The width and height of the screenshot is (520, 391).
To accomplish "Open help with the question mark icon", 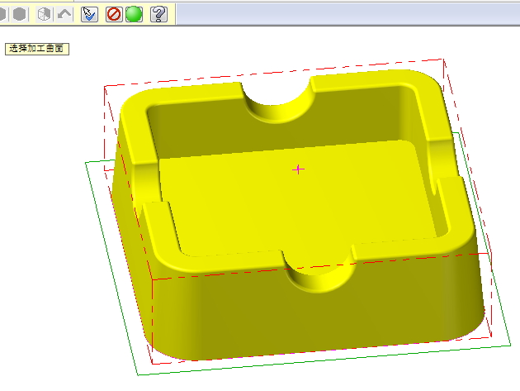I will pos(158,15).
